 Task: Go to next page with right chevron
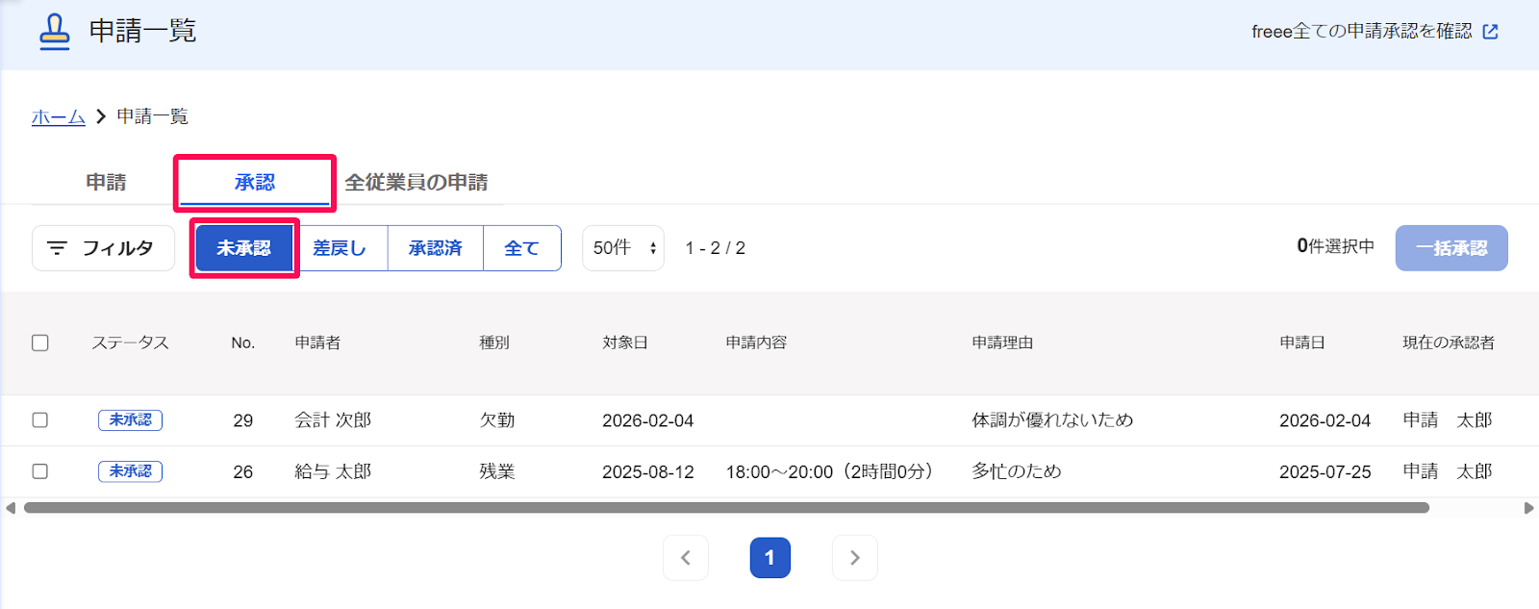pyautogui.click(x=855, y=558)
